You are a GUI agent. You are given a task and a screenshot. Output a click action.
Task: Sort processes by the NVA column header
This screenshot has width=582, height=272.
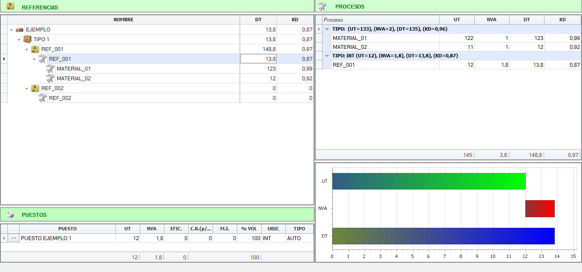click(492, 20)
